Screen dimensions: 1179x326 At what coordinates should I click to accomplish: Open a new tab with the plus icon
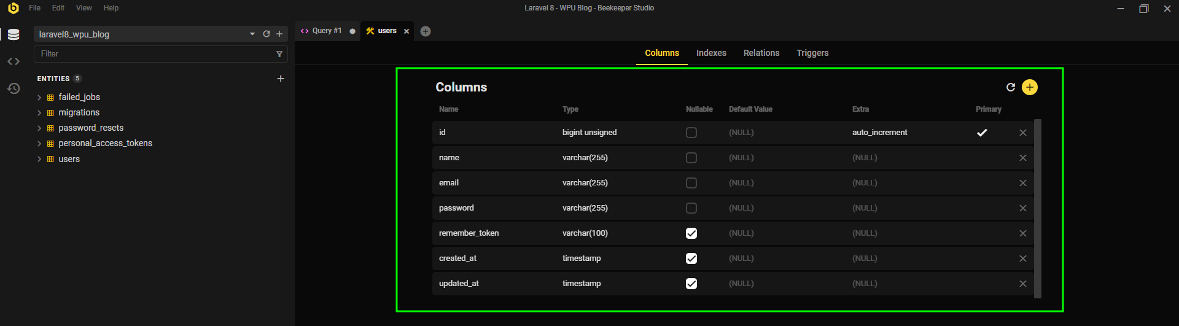click(x=426, y=31)
